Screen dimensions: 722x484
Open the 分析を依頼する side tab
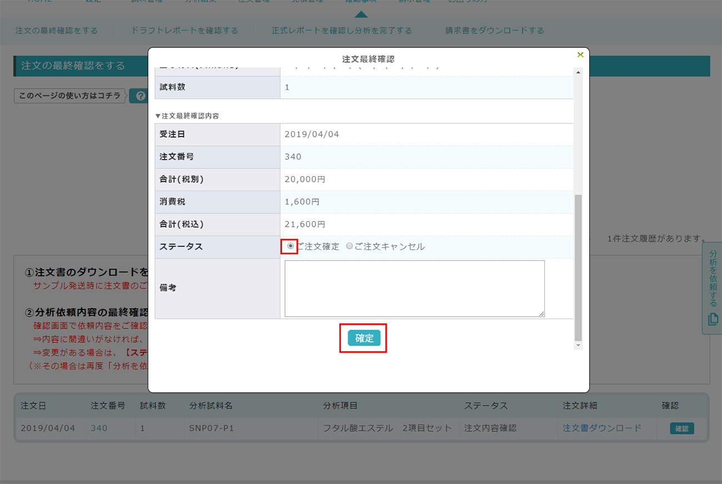[x=713, y=288]
